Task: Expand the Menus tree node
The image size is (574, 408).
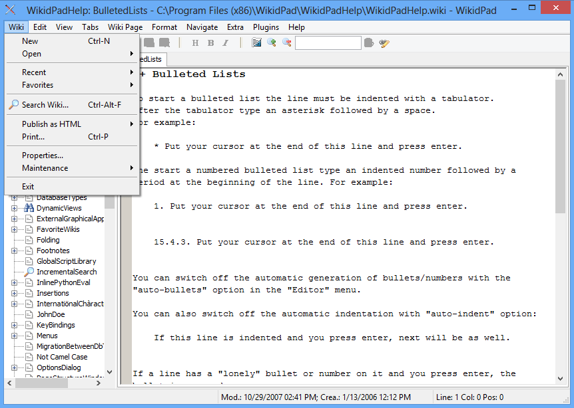Action: pos(14,336)
